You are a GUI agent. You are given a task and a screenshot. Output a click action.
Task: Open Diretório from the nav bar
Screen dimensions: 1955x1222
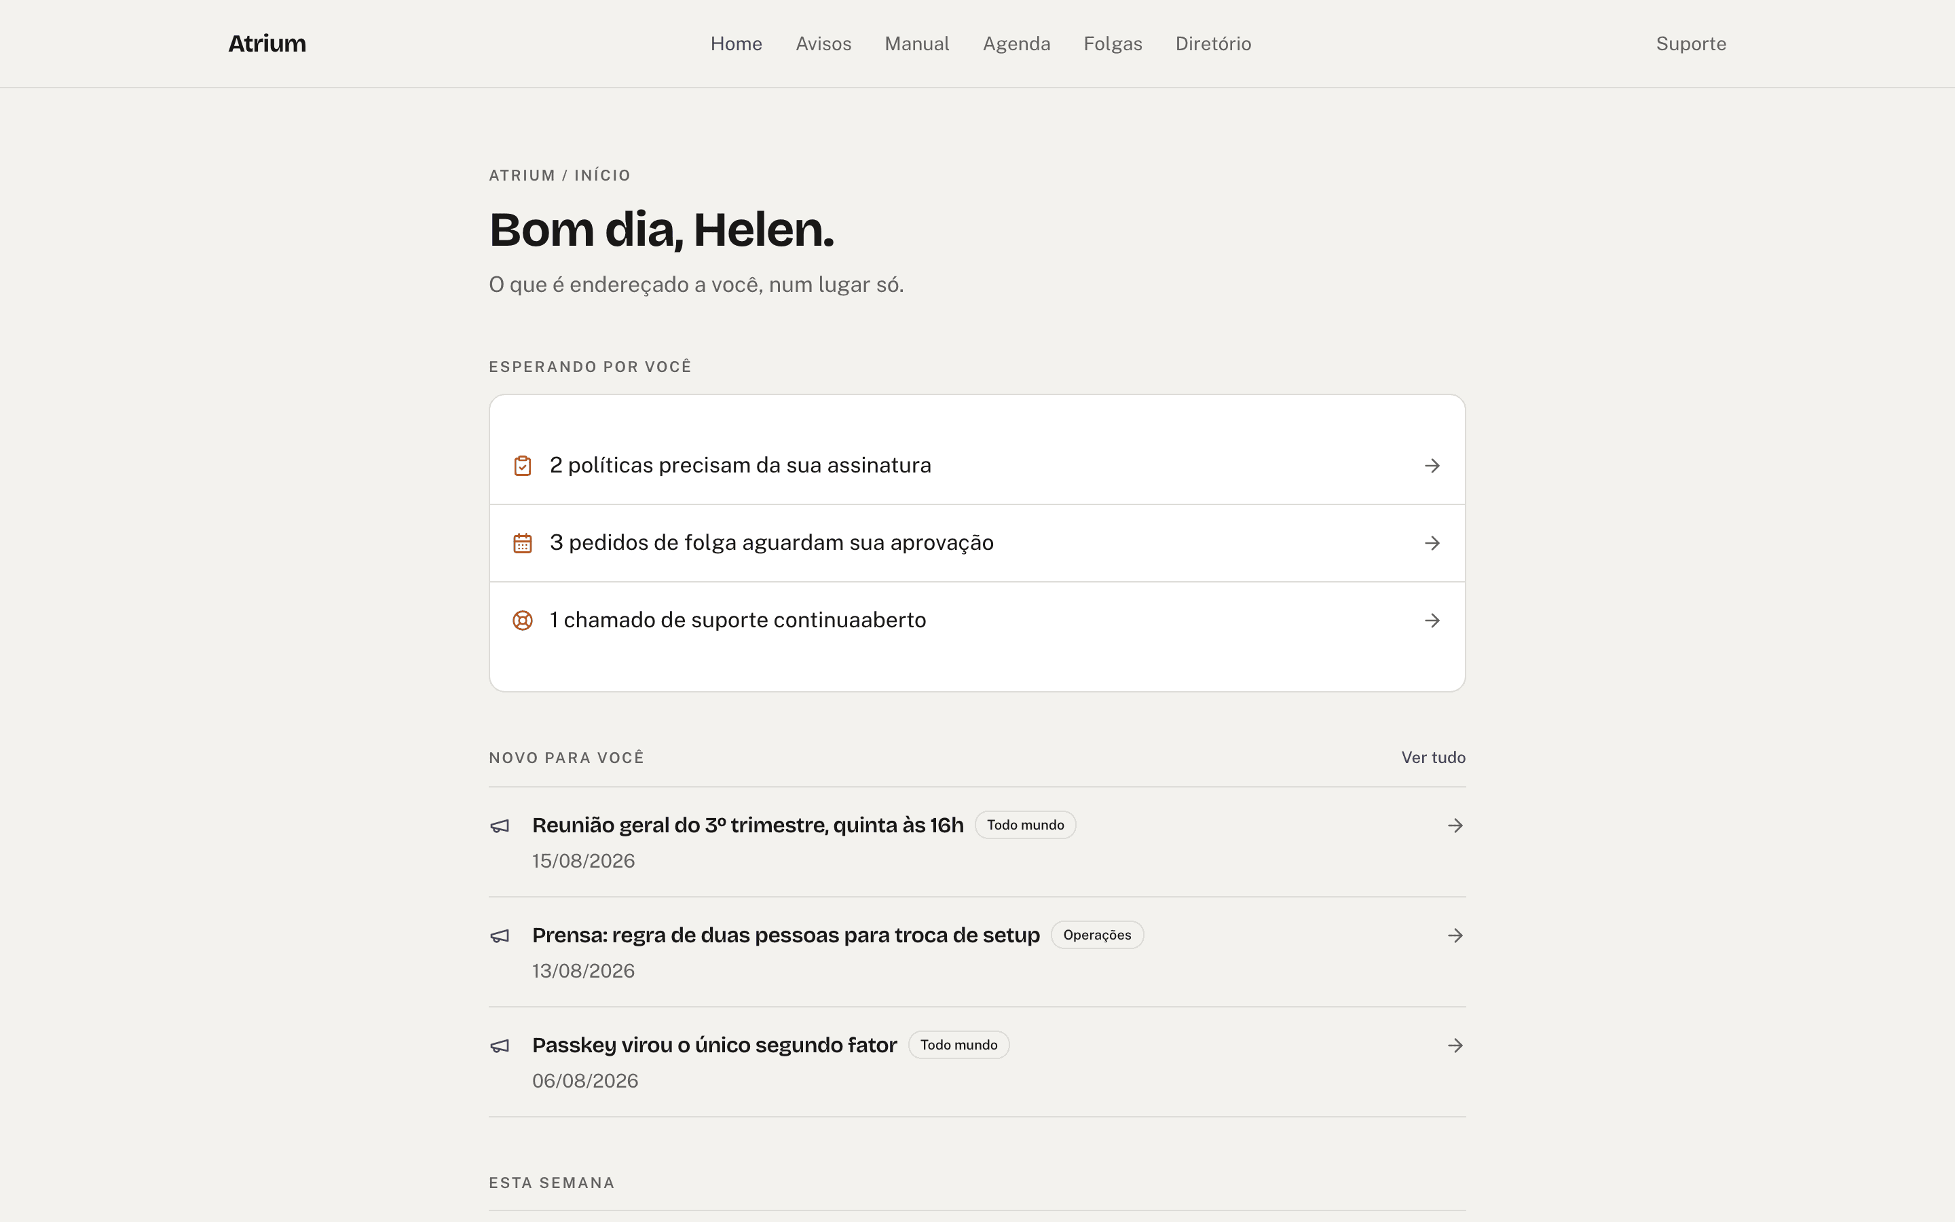click(x=1212, y=43)
